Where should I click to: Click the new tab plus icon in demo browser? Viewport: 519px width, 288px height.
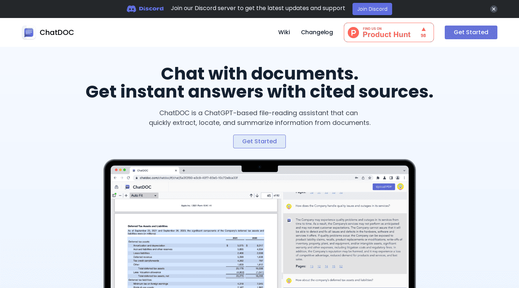(x=184, y=170)
